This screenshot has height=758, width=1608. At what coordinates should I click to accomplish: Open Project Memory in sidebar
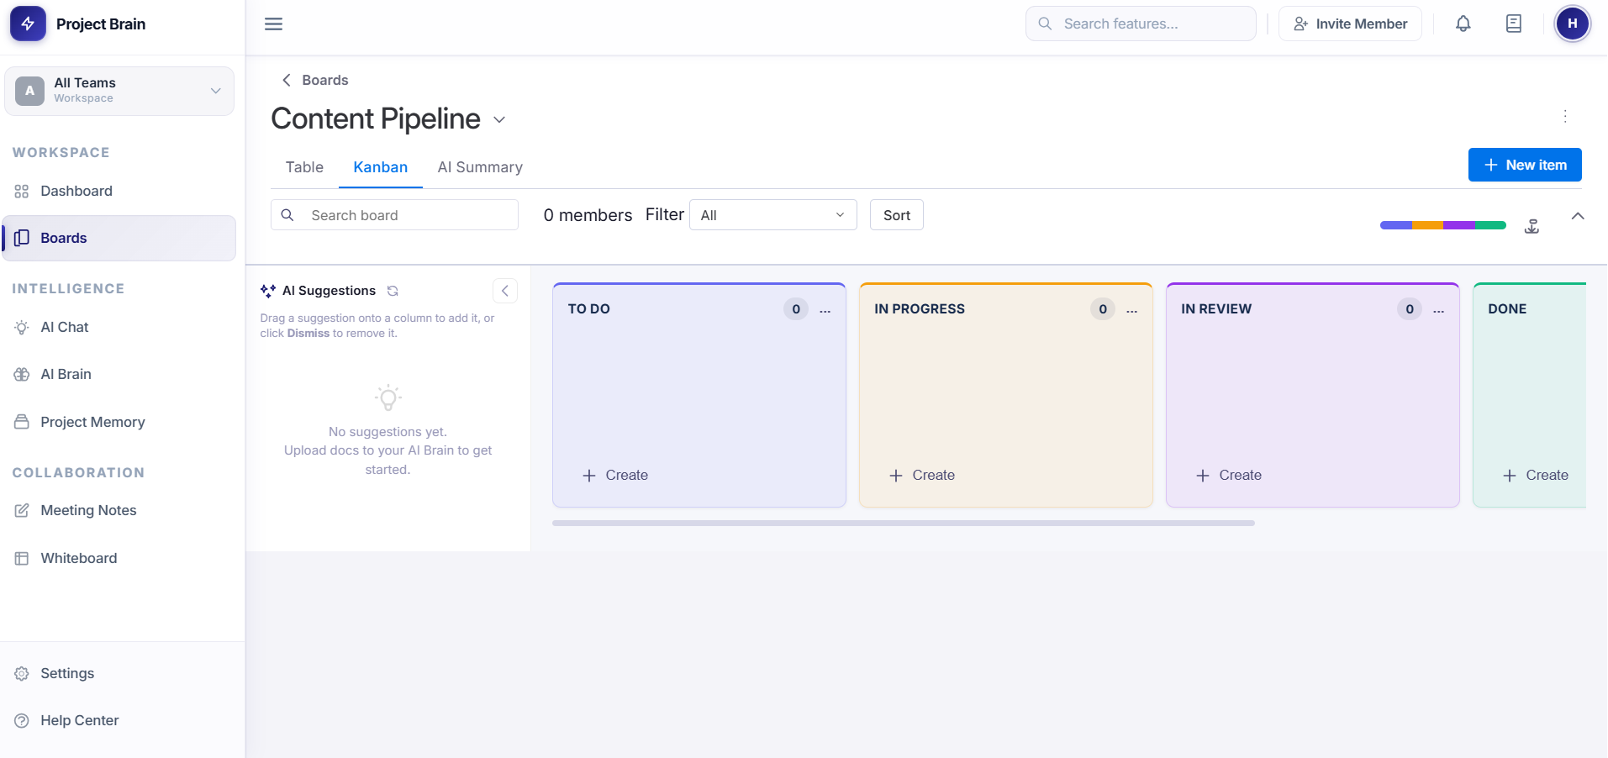pyautogui.click(x=119, y=422)
